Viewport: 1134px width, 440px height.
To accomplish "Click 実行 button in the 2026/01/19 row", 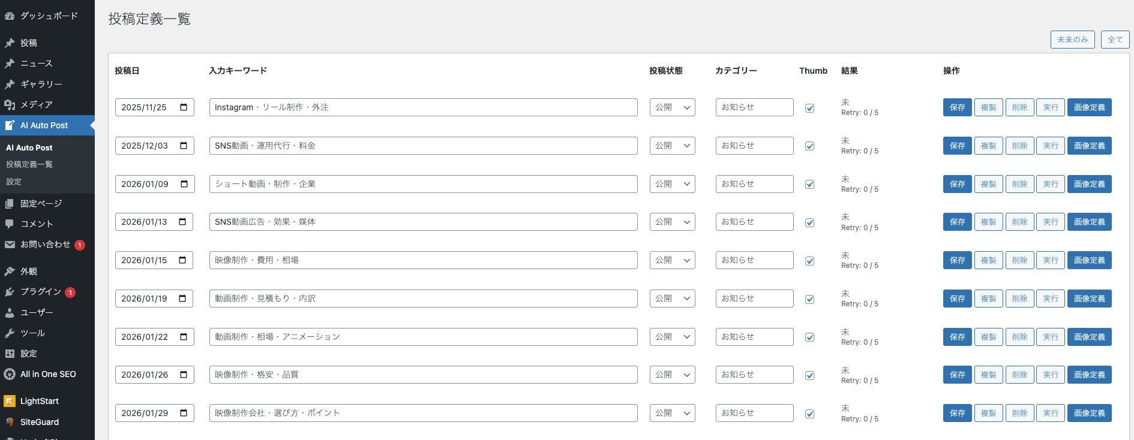I will click(1050, 299).
